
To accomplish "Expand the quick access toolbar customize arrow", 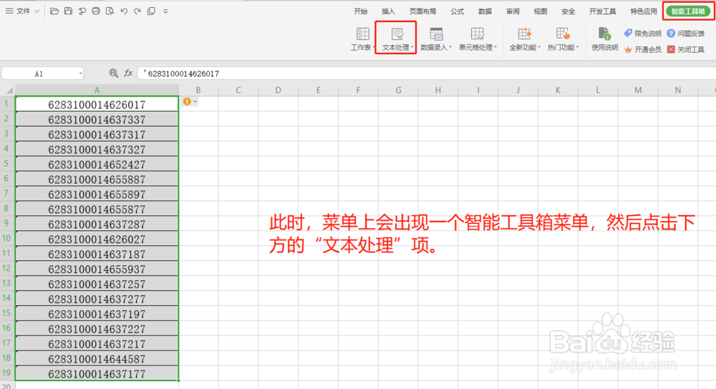I will coord(166,11).
